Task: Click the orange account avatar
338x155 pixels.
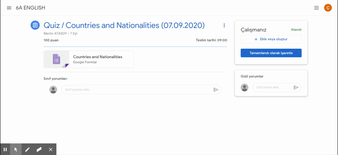Action: tap(328, 8)
